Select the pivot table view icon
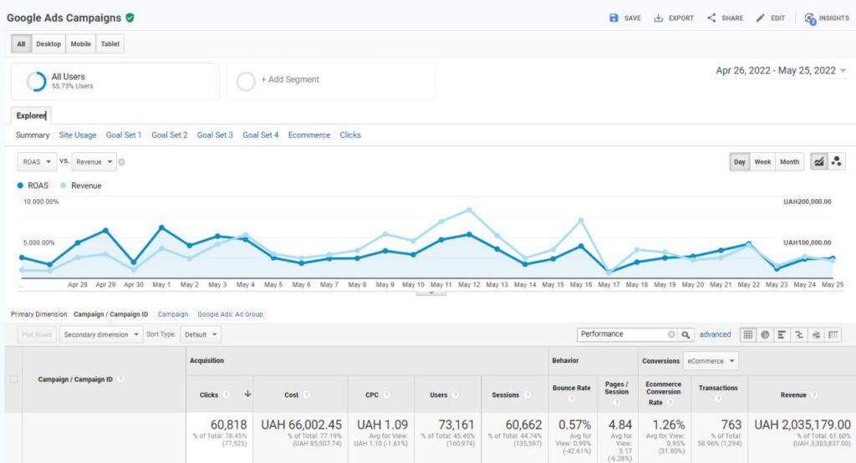 (833, 334)
